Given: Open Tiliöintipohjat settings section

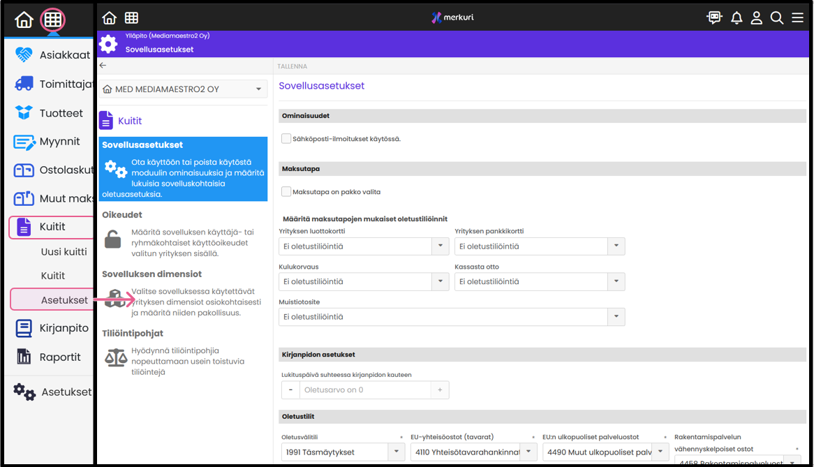Looking at the screenshot, I should 134,334.
